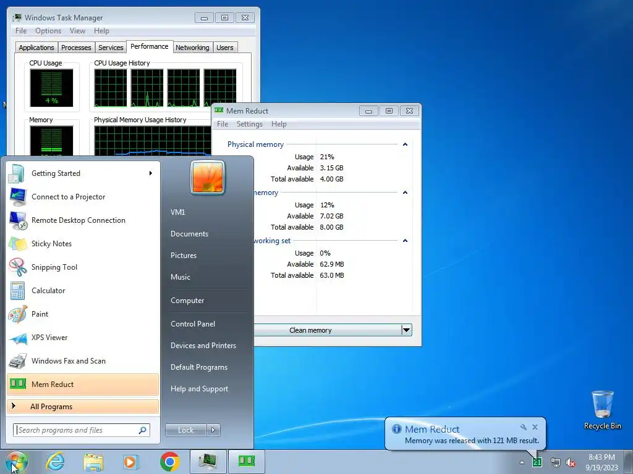The width and height of the screenshot is (633, 474).
Task: Launch Connect to a Projector
Action: 83,197
